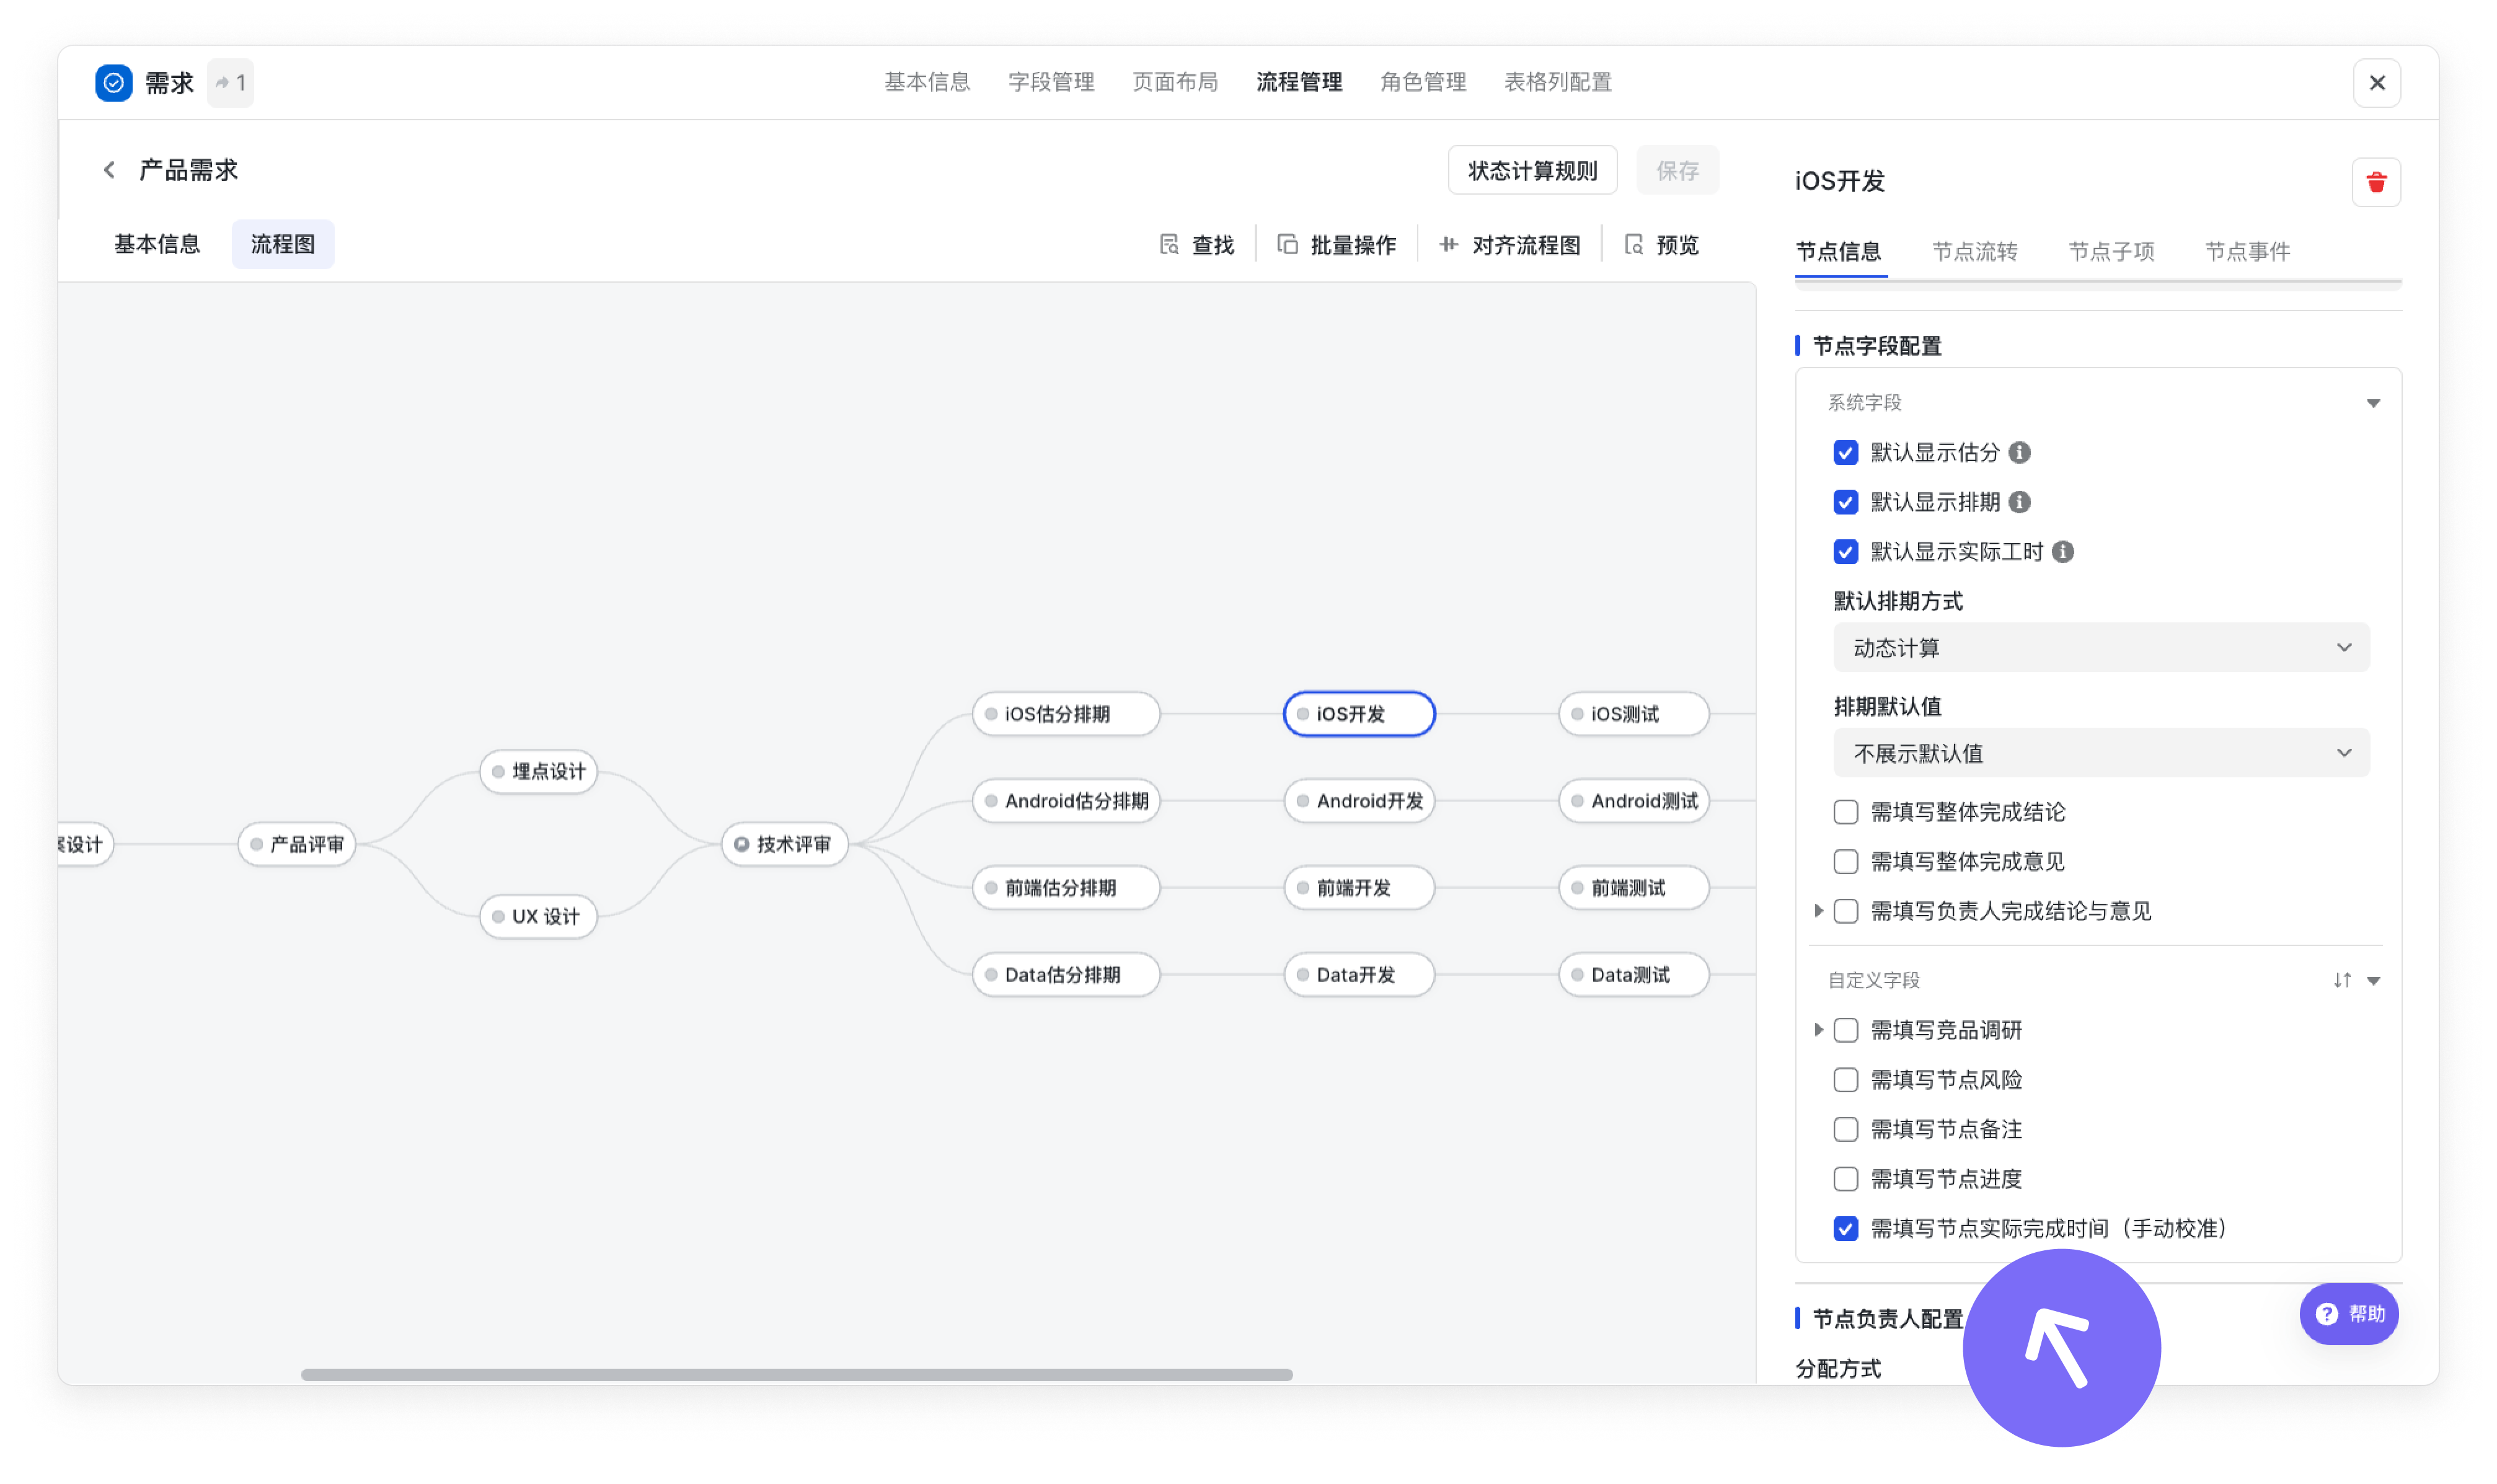
Task: Expand 需填写竞品调研 triangle
Action: [x=1818, y=1030]
